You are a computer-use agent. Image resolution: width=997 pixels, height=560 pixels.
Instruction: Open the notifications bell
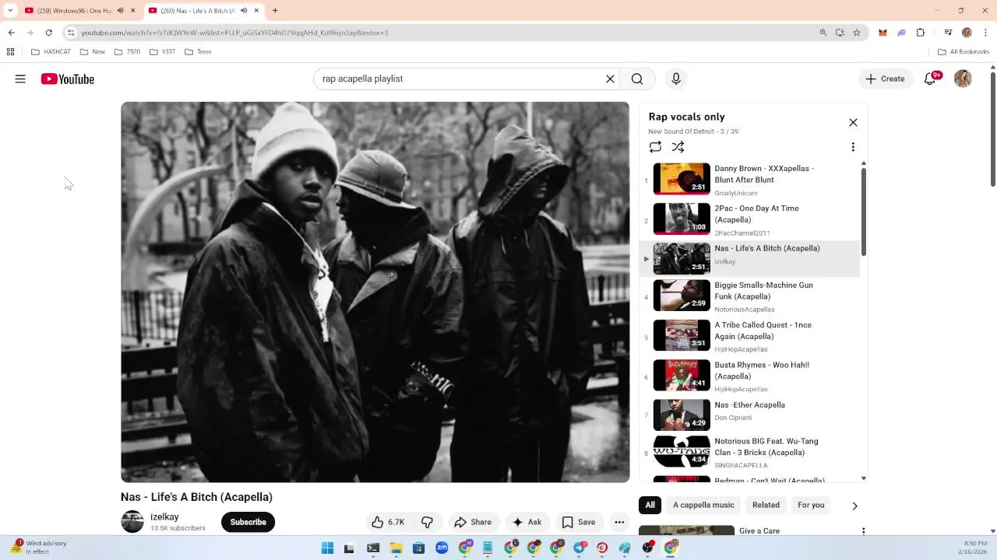[931, 79]
